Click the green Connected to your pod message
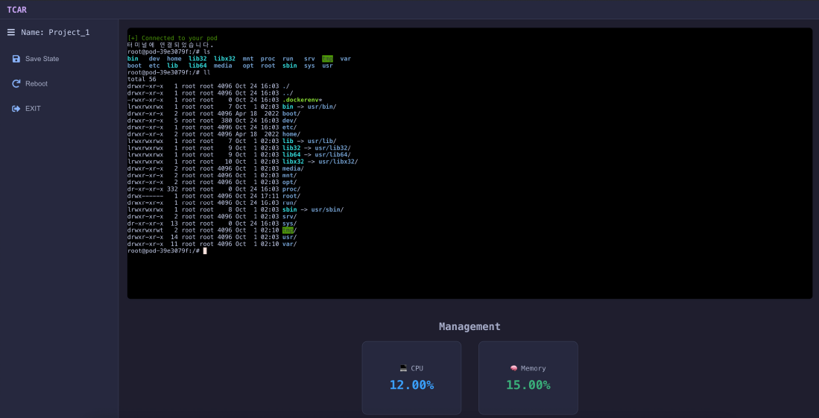The image size is (819, 418). [172, 38]
